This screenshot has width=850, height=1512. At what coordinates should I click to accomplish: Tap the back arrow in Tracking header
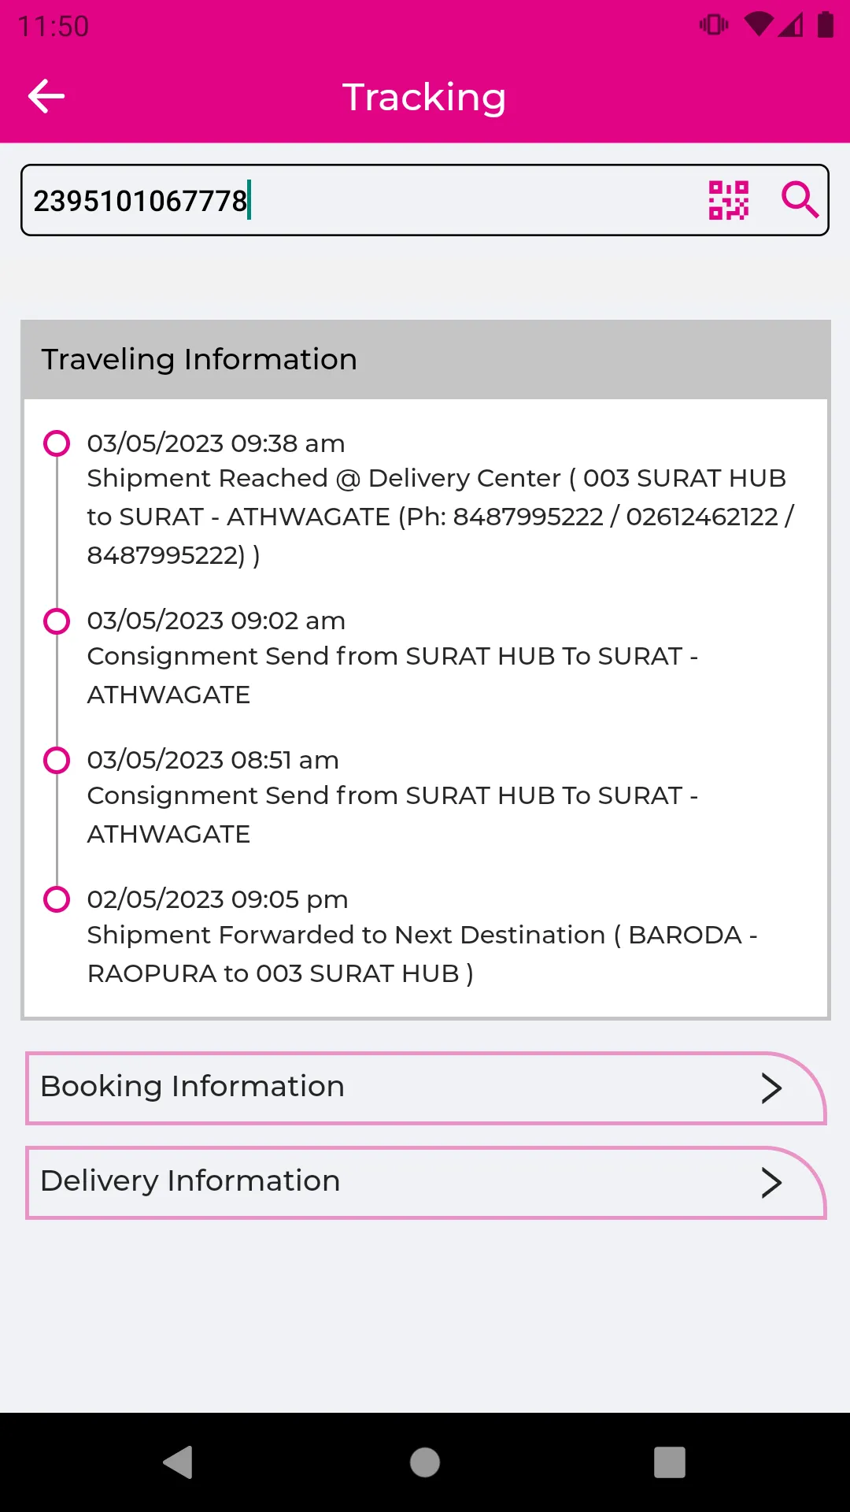coord(46,97)
